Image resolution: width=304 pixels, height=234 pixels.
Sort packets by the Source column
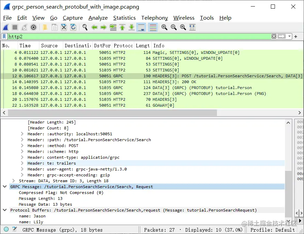point(51,46)
